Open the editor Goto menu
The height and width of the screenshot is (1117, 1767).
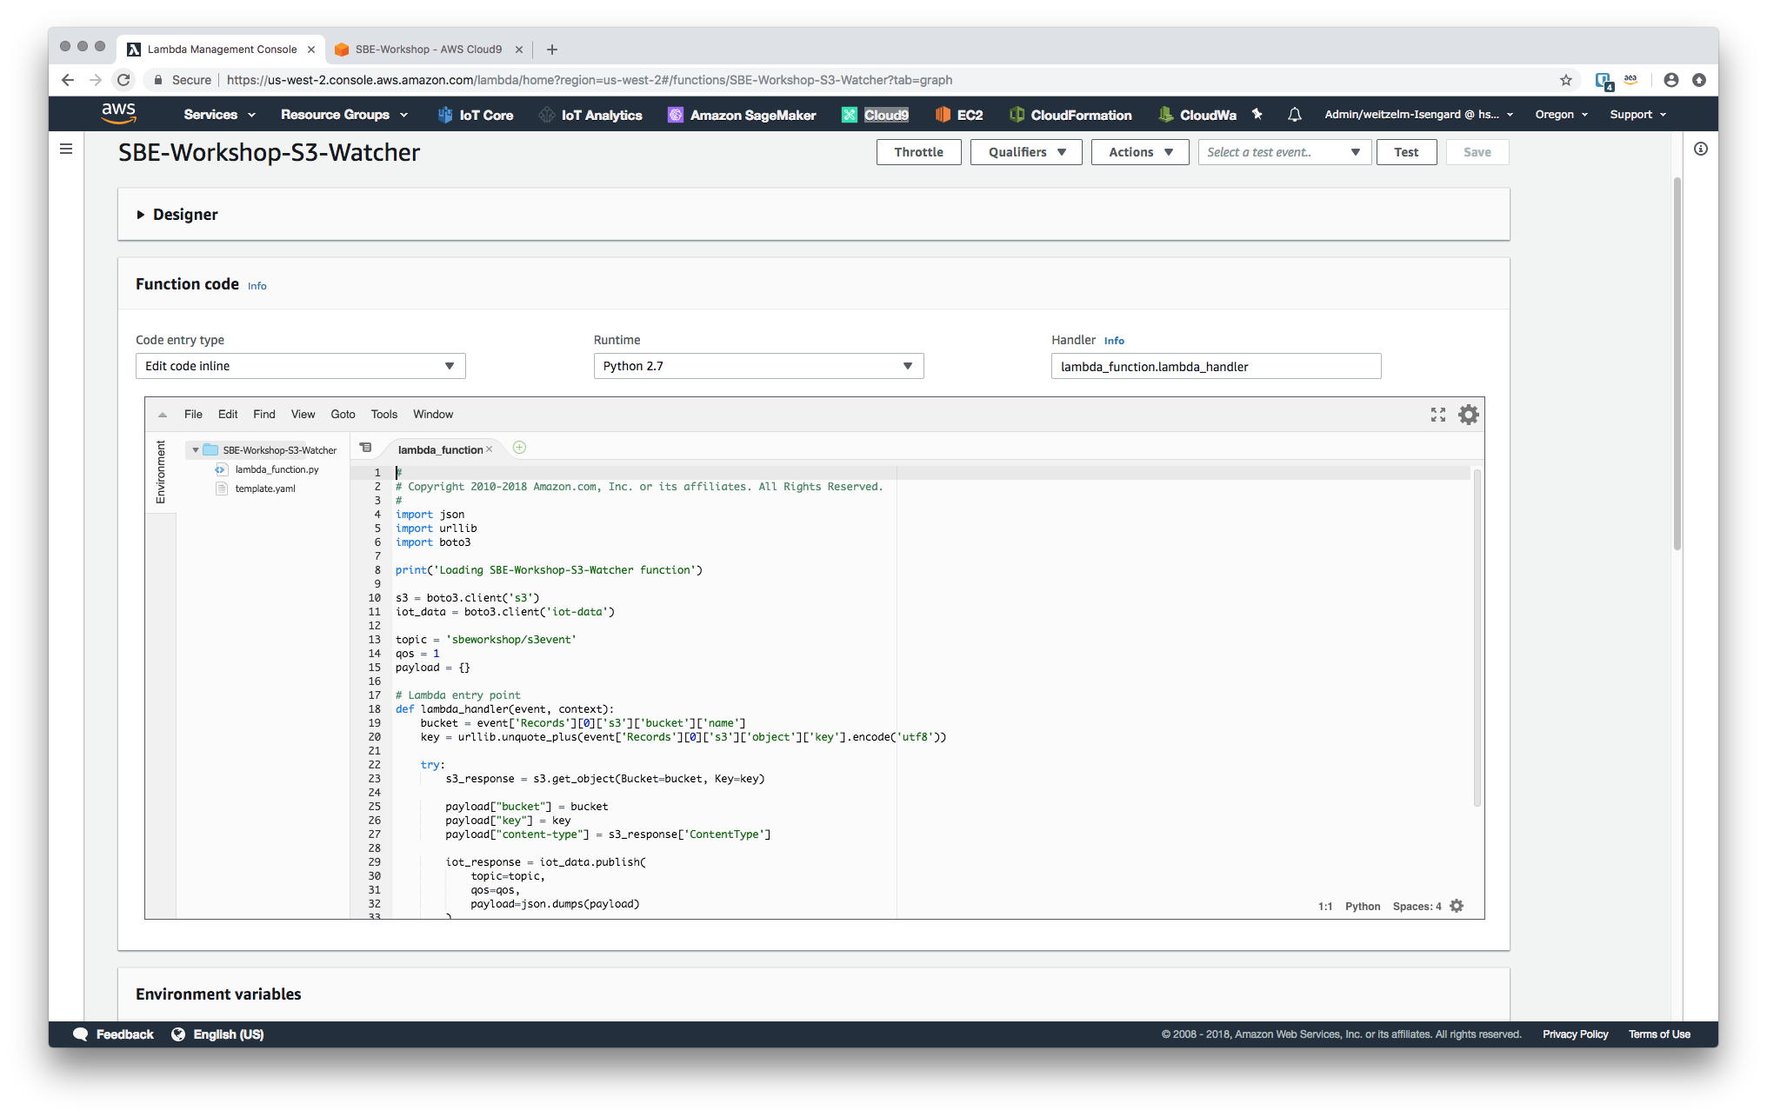[x=343, y=415]
